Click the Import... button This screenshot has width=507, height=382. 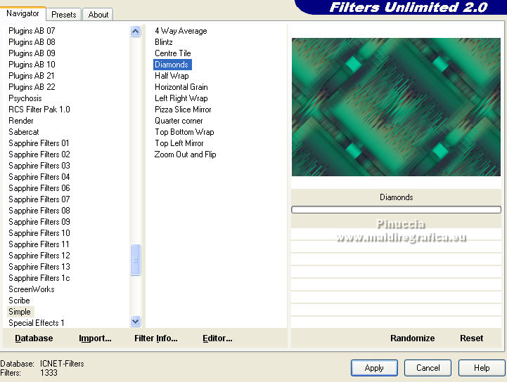(95, 338)
